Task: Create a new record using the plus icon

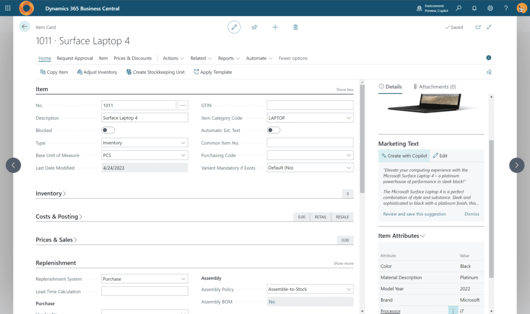Action: [x=275, y=27]
